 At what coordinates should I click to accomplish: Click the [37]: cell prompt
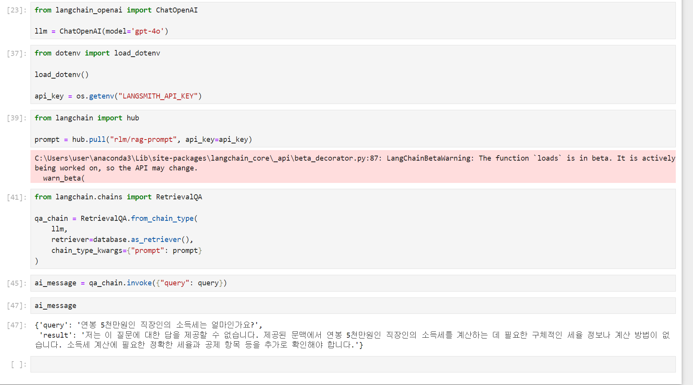[17, 54]
